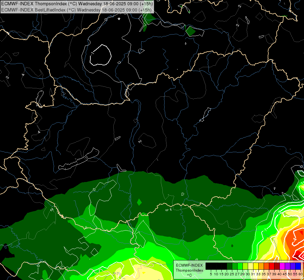This screenshot has height=280, width=304.
Task: Click the pure yellow 31-33 legend swatch
Action: coord(256,266)
